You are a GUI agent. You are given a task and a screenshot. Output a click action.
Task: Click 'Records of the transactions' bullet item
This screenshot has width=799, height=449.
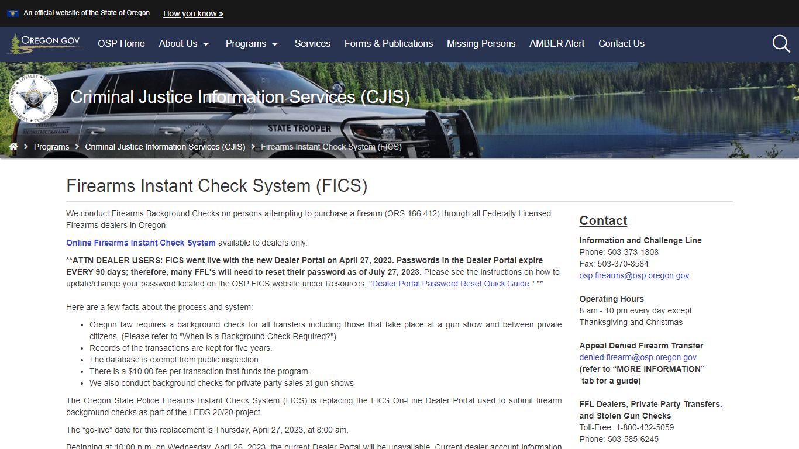tap(181, 348)
